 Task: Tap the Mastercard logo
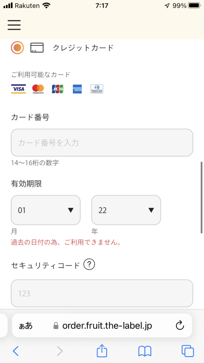pos(38,89)
